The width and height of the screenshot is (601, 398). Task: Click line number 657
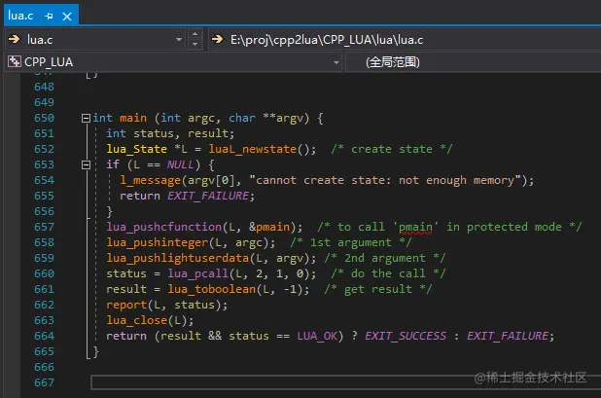click(44, 227)
